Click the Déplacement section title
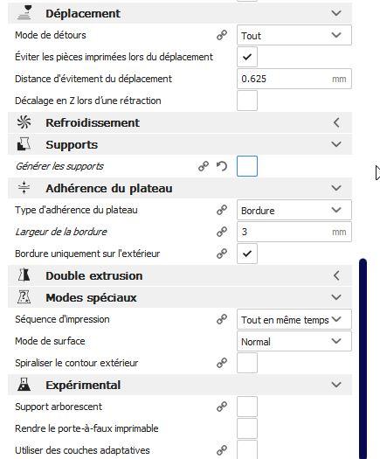380x459 pixels. (x=83, y=13)
